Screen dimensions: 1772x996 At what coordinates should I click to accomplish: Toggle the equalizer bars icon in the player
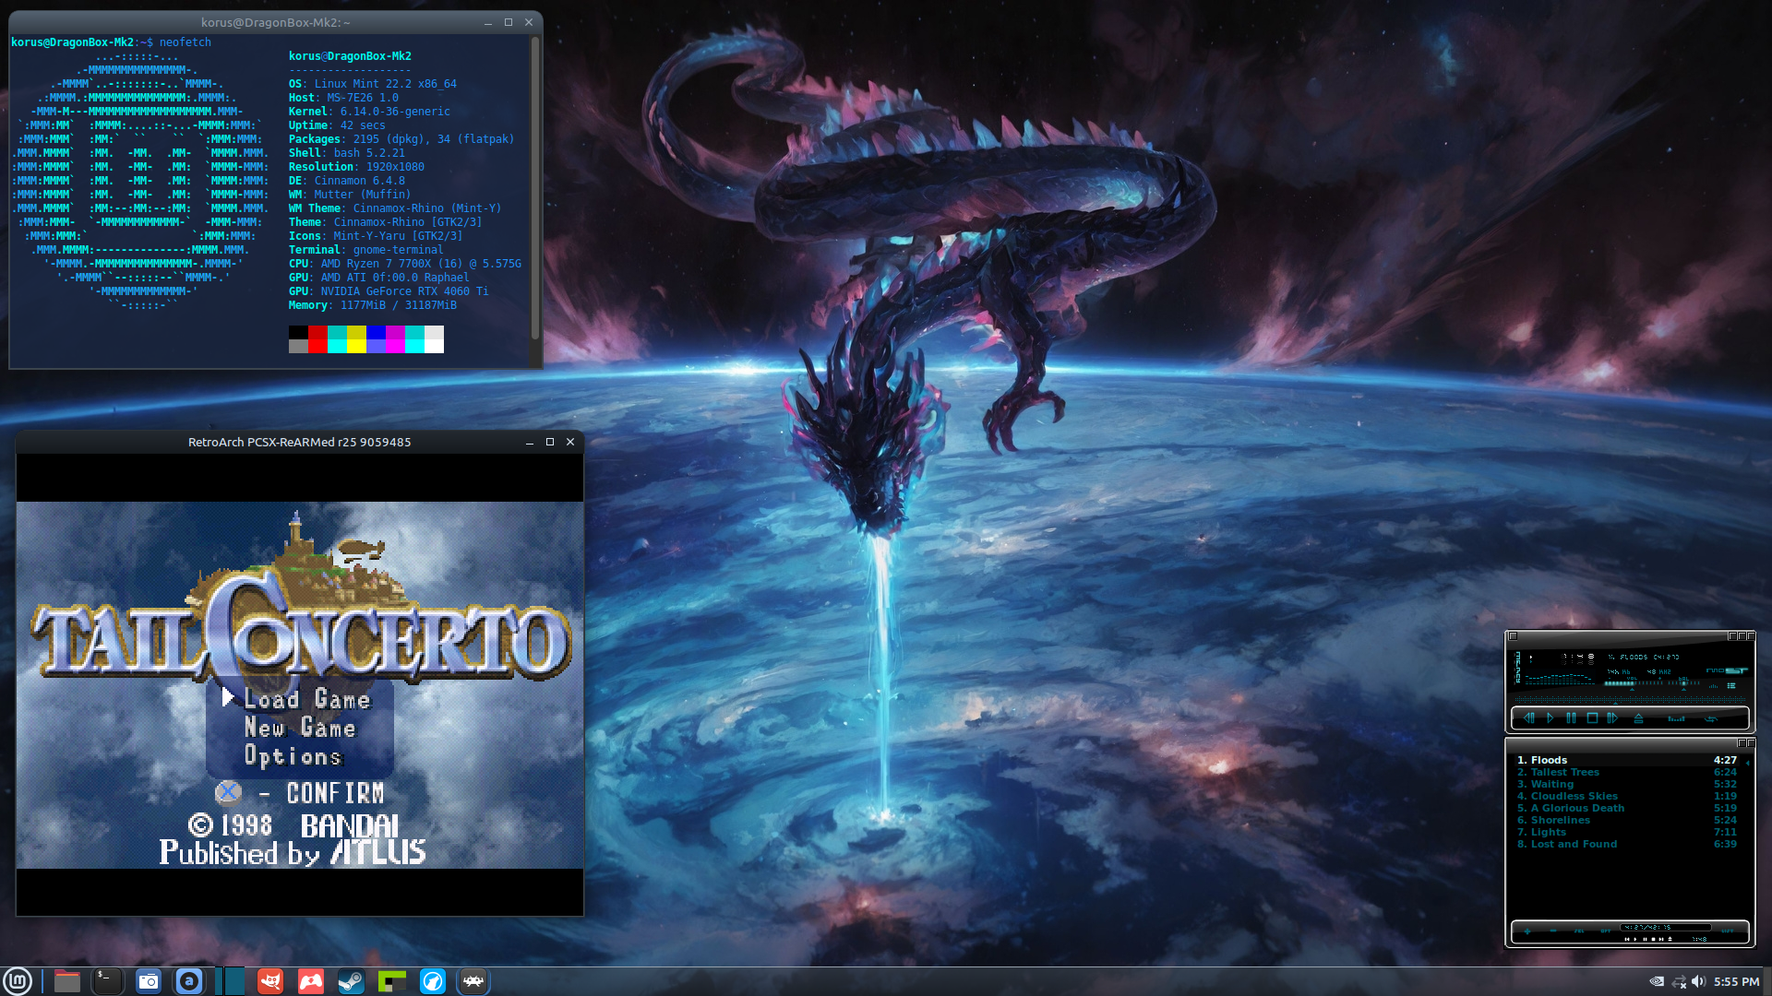(x=1714, y=686)
